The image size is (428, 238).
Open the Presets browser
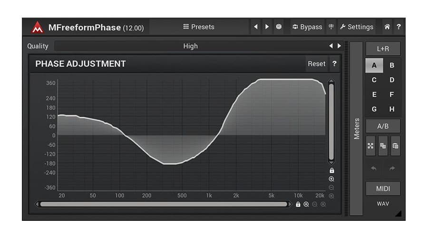point(199,27)
